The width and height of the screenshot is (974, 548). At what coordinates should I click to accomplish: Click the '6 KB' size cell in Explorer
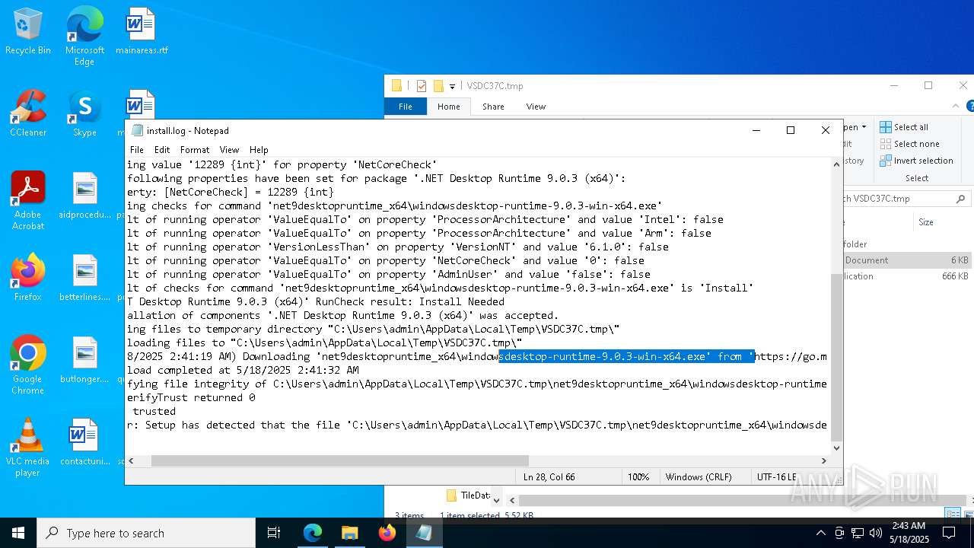pos(960,260)
